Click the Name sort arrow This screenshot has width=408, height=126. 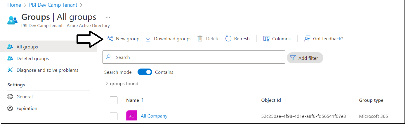142,100
